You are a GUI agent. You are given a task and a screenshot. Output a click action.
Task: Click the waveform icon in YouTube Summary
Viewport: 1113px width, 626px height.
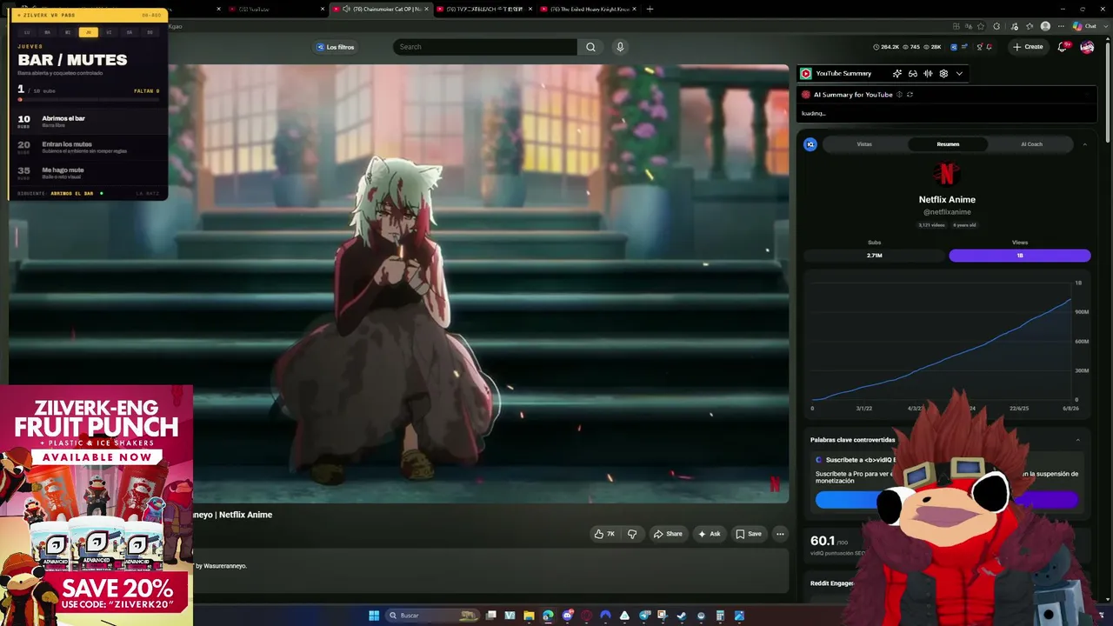coord(928,74)
